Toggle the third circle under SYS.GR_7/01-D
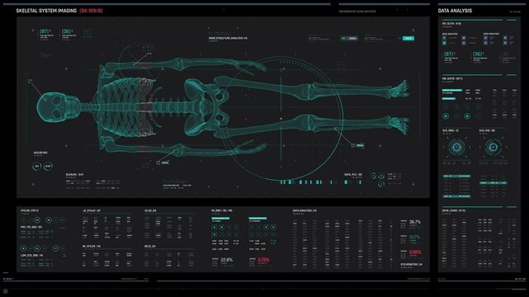The image size is (529, 297). tap(37, 220)
